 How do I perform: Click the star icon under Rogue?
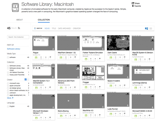point(46,57)
